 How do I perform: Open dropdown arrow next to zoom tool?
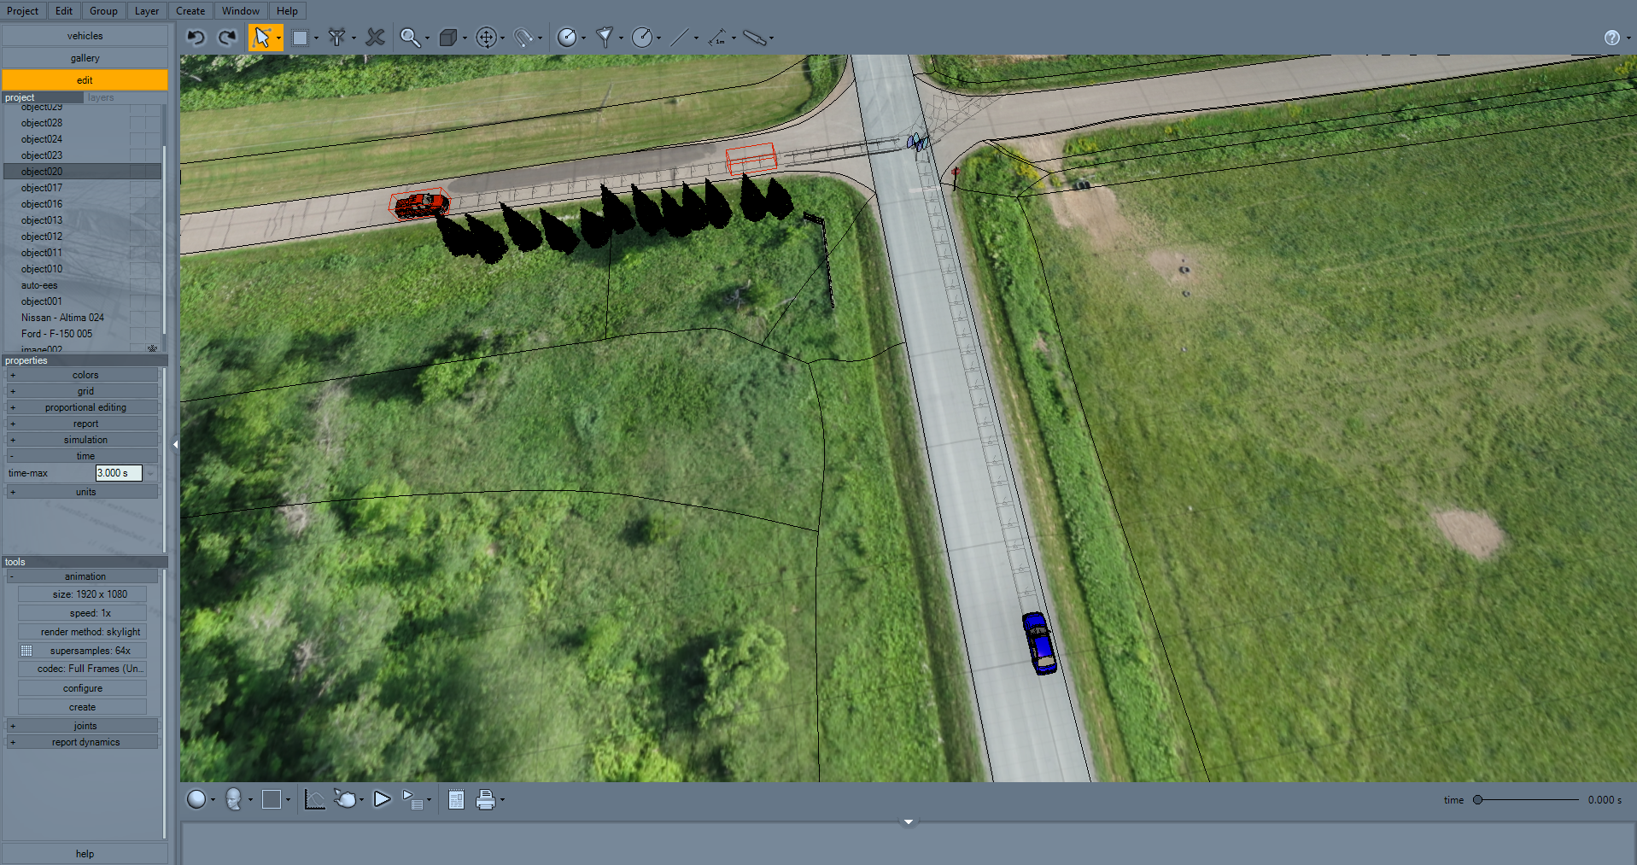(427, 38)
